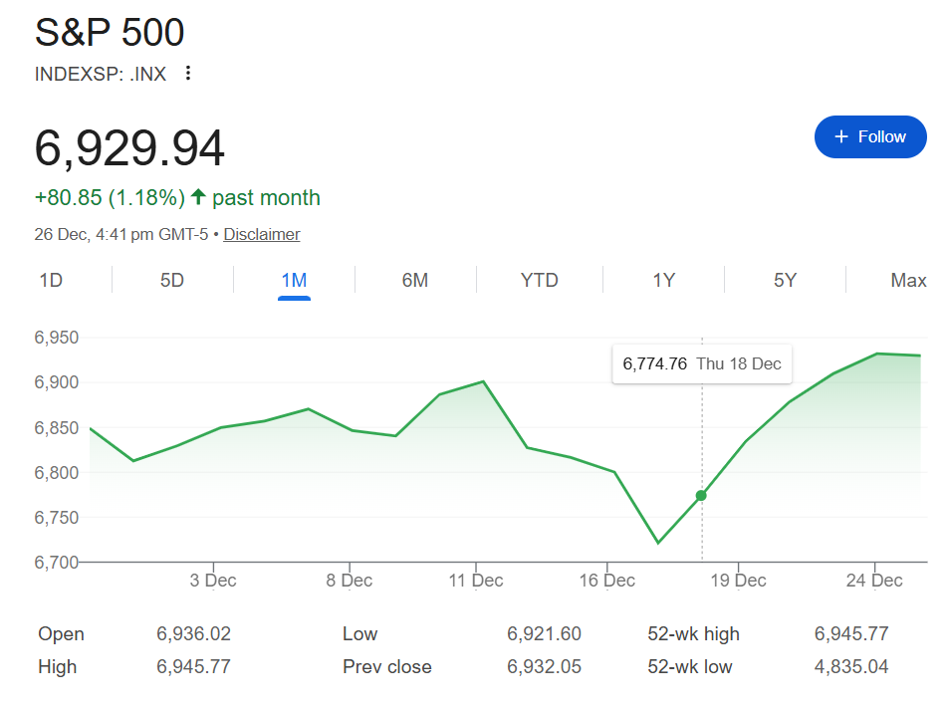947x712 pixels.
Task: Open the three-dot menu beside INDEXSP: .INX
Action: coord(188,73)
